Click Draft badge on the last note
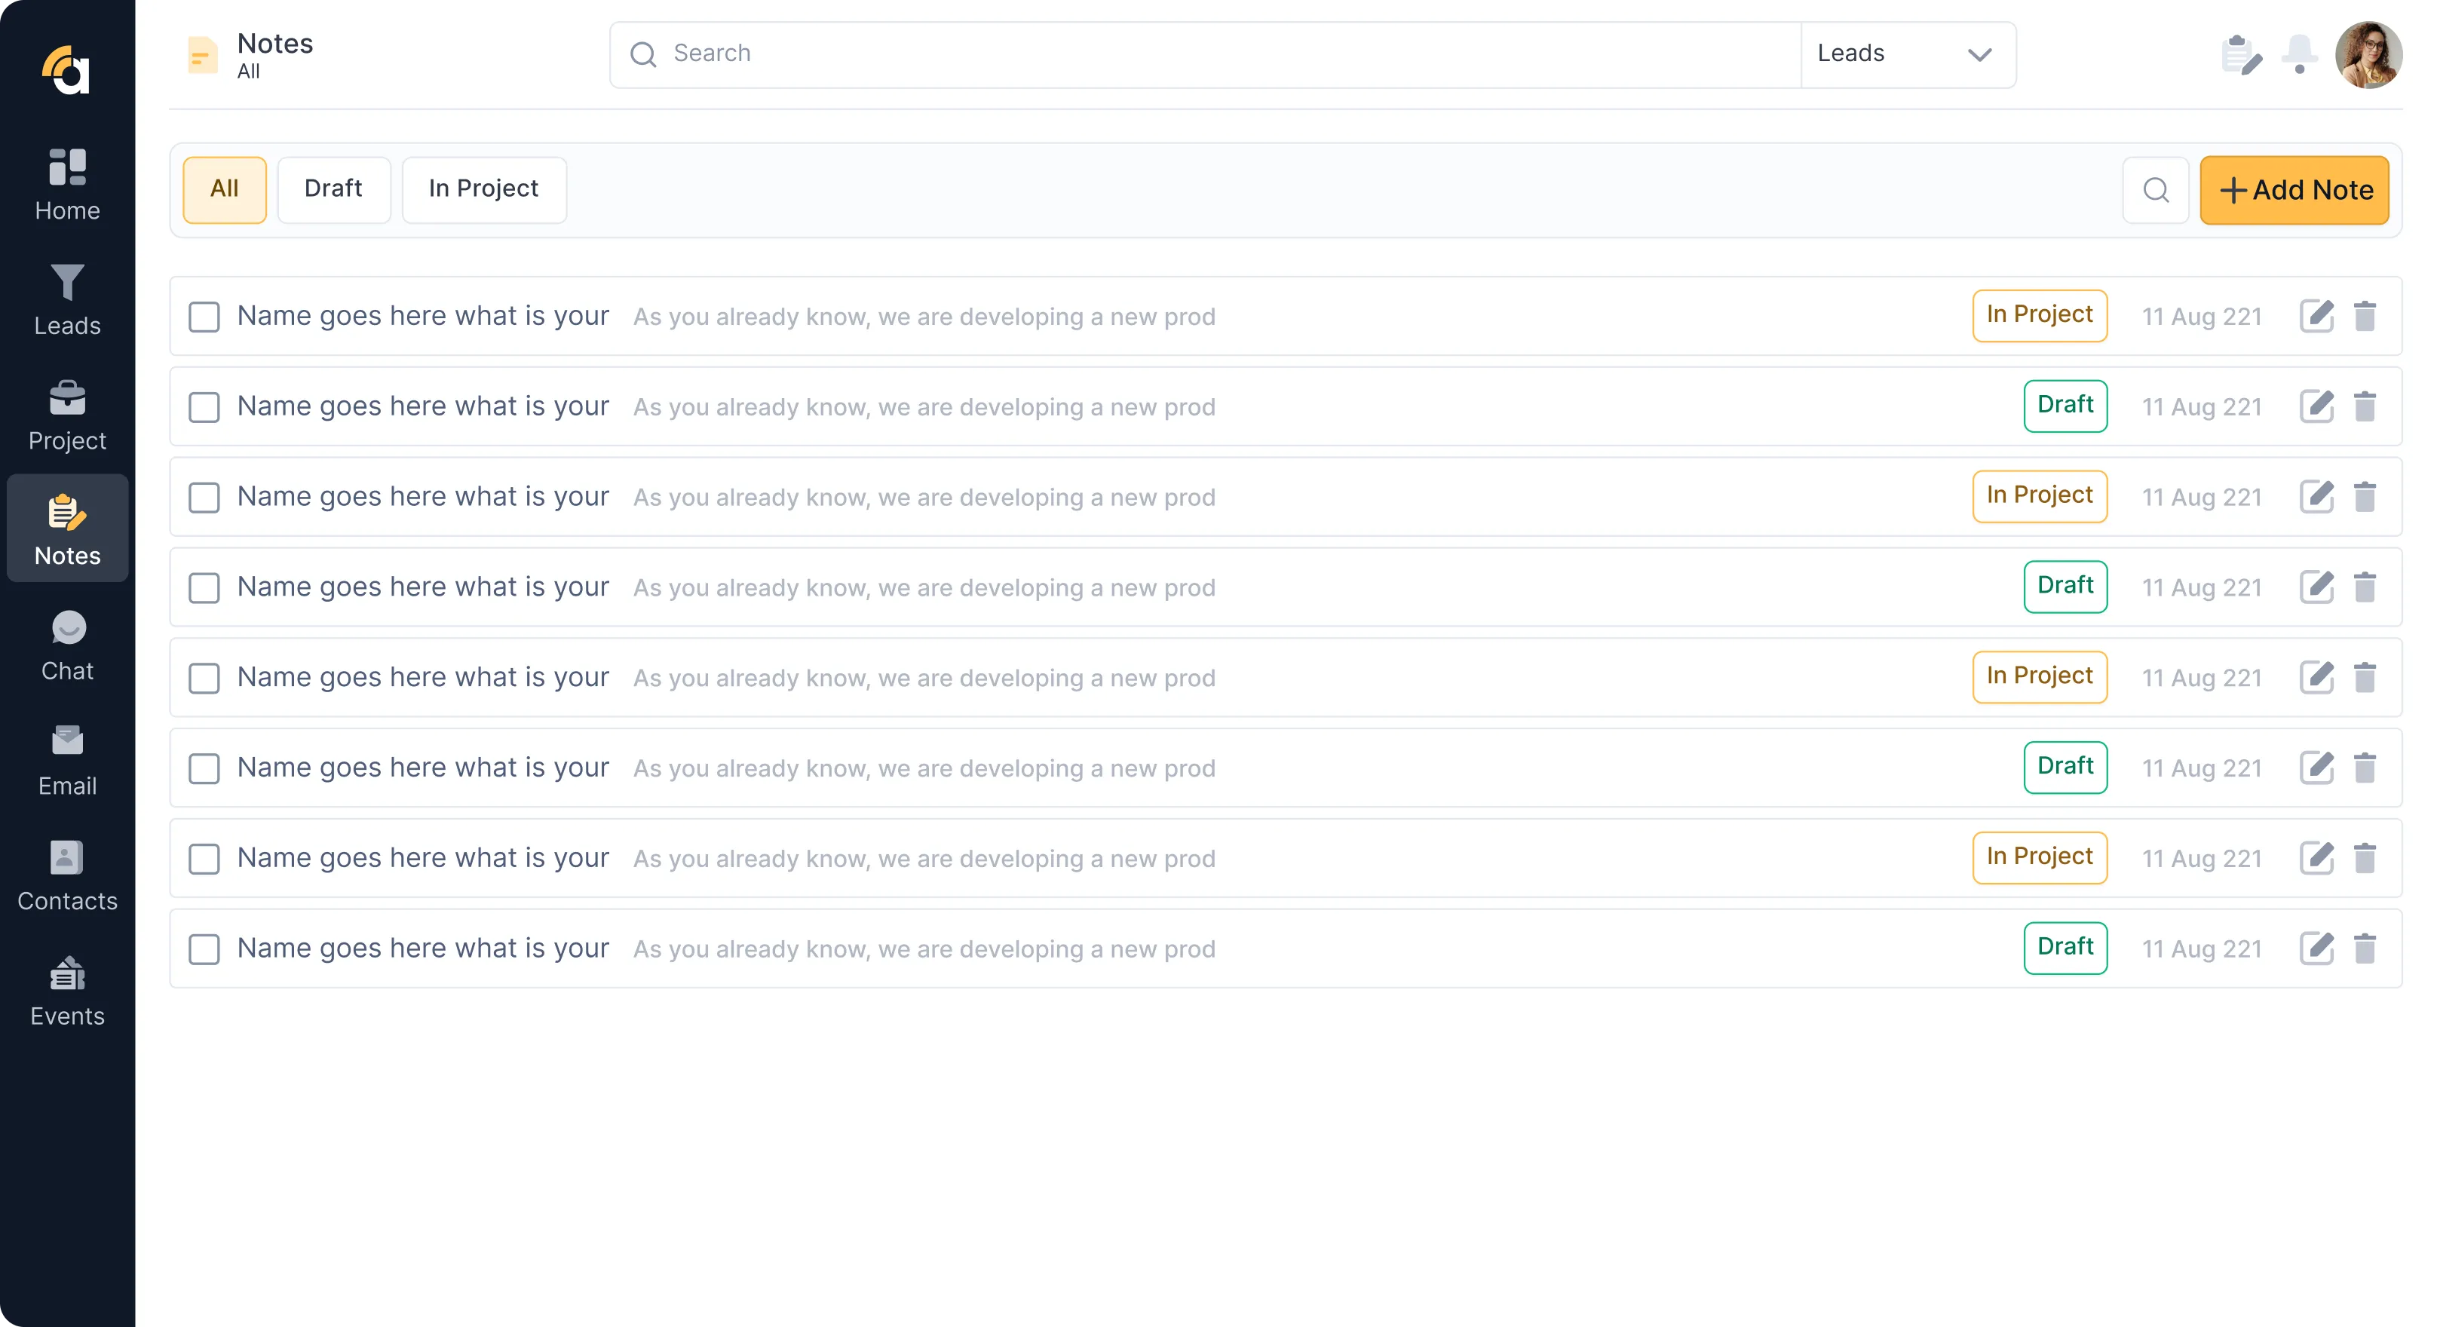Viewport: 2437px width, 1327px height. [2065, 948]
